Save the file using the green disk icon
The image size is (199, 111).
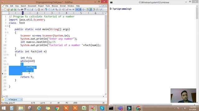tap(12, 10)
